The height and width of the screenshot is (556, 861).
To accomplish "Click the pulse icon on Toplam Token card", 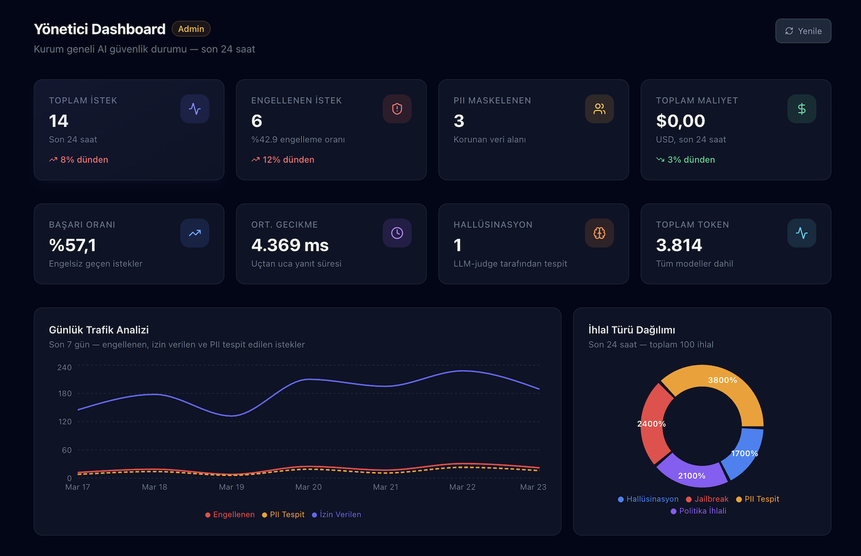I will (802, 233).
